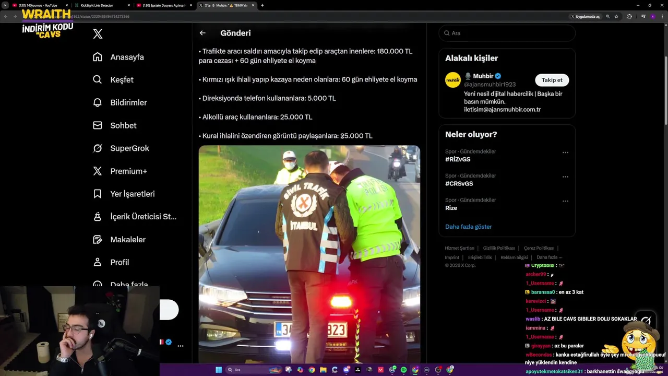Viewport: 668px width, 376px height.
Task: Open Profil page
Action: 111,262
